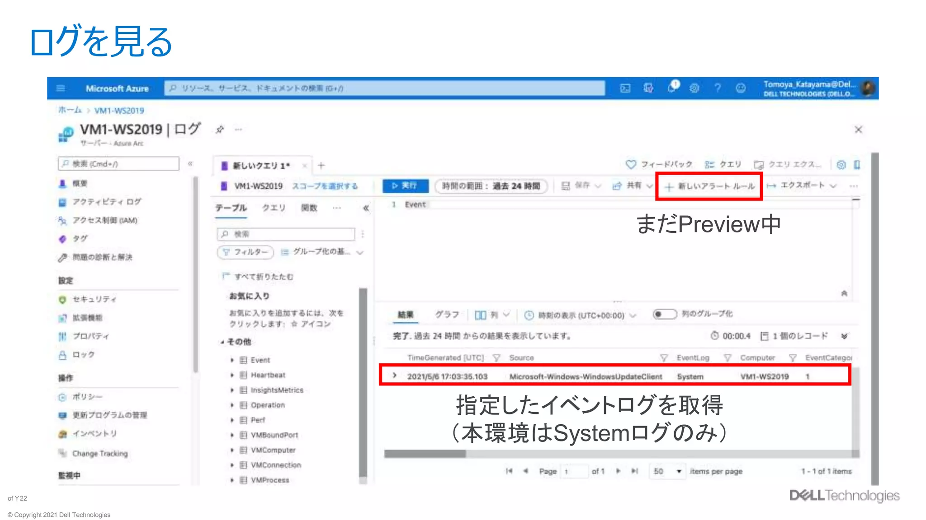The width and height of the screenshot is (926, 520).
Task: Switch to the グラフ tab
Action: point(447,314)
